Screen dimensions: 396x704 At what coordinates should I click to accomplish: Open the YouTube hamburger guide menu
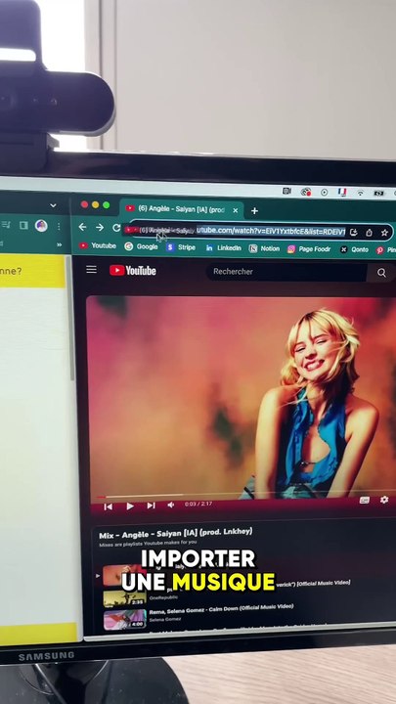(x=91, y=270)
